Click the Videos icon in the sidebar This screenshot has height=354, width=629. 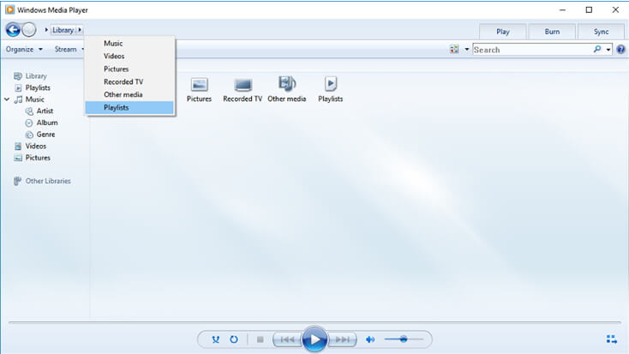18,146
